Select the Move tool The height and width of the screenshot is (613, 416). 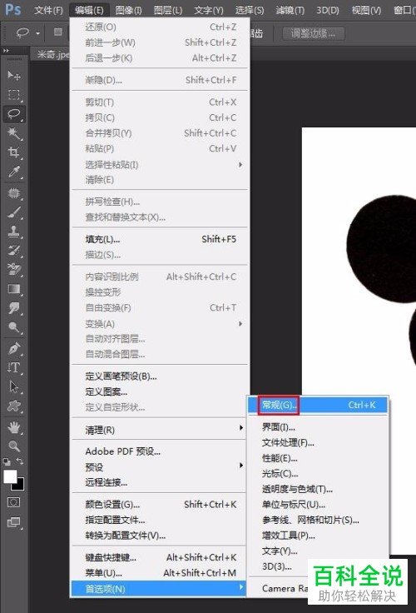point(14,75)
